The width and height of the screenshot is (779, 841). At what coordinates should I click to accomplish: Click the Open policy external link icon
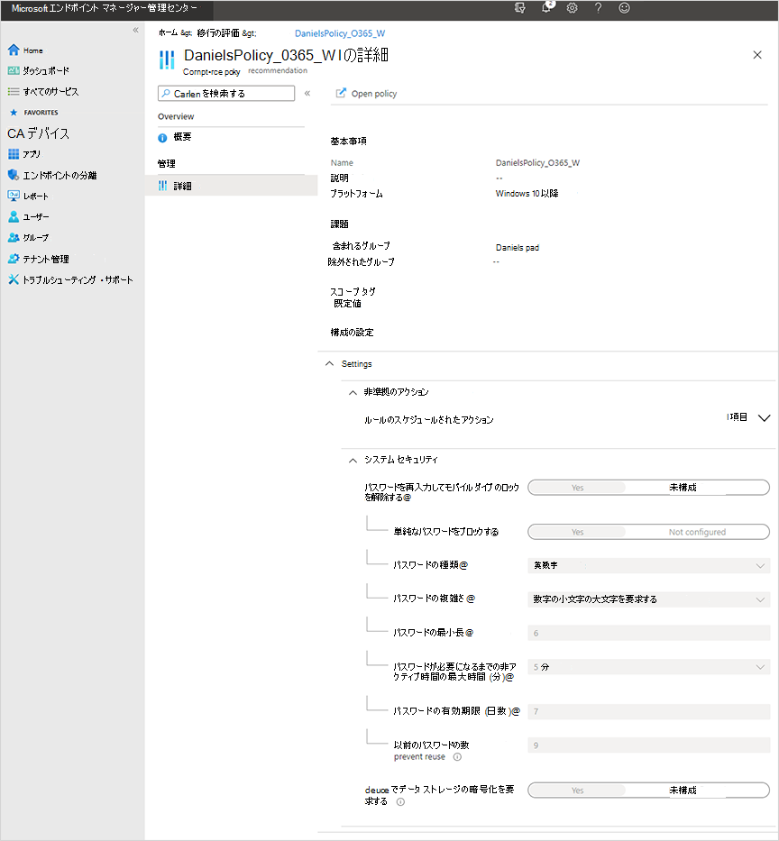pyautogui.click(x=341, y=93)
